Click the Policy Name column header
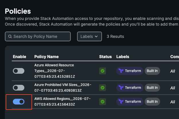179x119 pixels. [x=46, y=57]
